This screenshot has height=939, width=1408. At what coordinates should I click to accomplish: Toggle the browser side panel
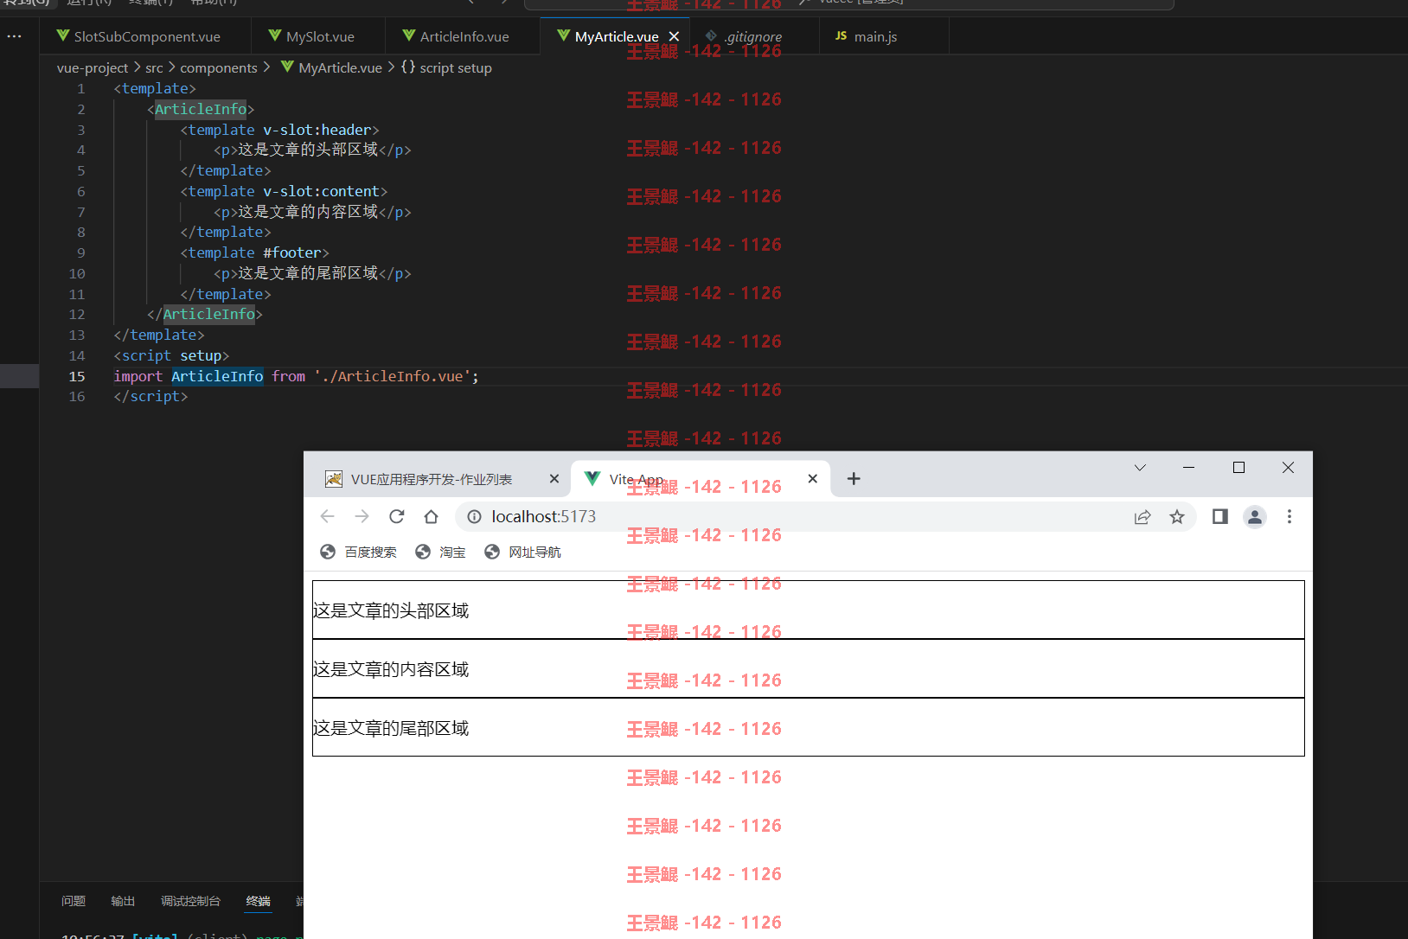coord(1220,516)
